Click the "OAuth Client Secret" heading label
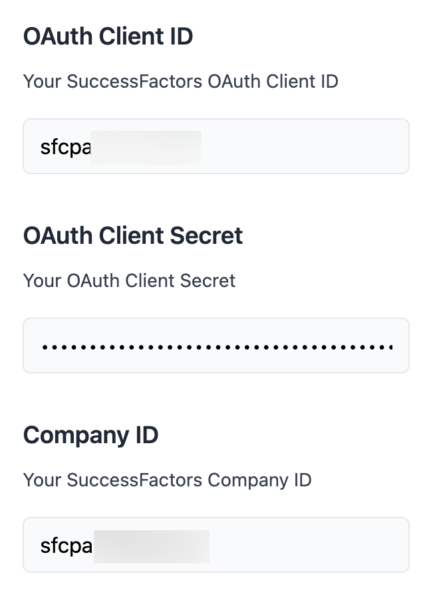Screen dimensions: 439x598 coord(133,236)
